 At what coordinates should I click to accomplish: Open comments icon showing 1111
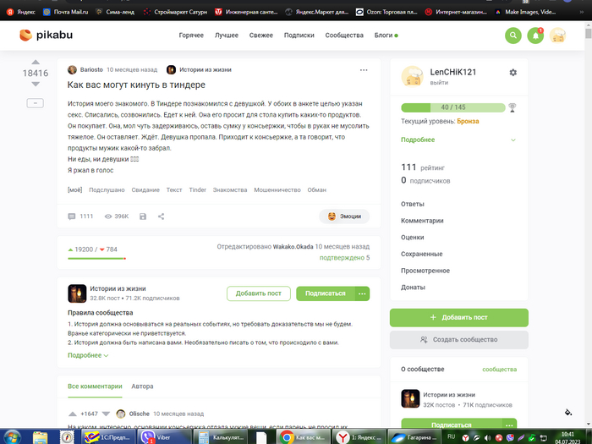tap(71, 217)
